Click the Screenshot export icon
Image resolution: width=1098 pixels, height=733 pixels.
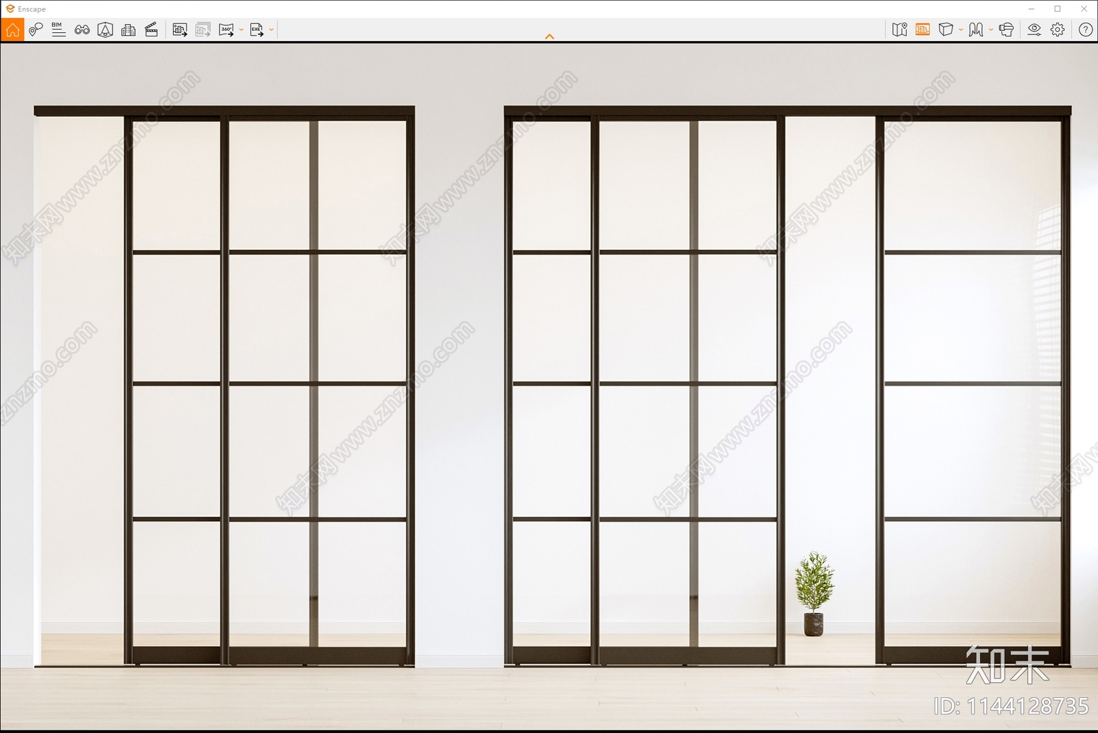pos(180,30)
